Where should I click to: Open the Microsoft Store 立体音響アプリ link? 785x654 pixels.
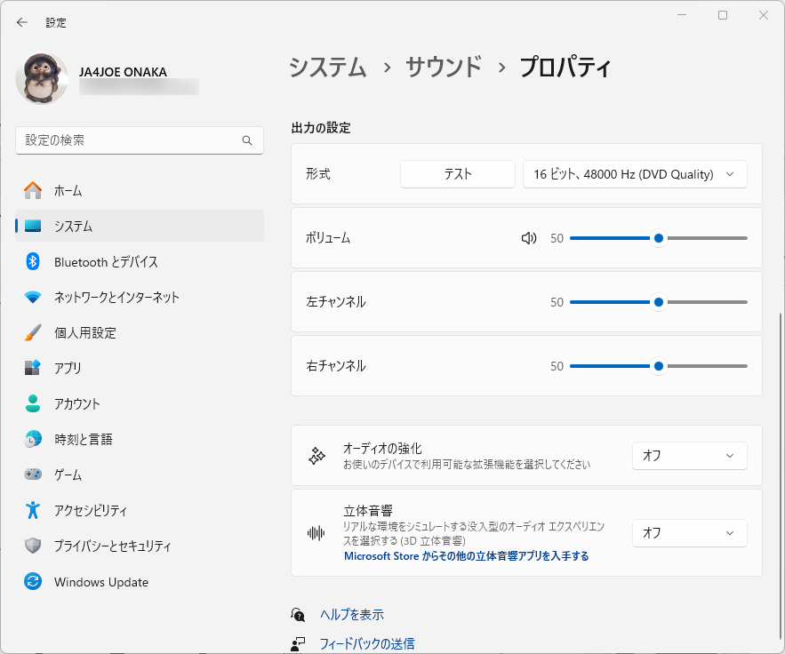[467, 556]
